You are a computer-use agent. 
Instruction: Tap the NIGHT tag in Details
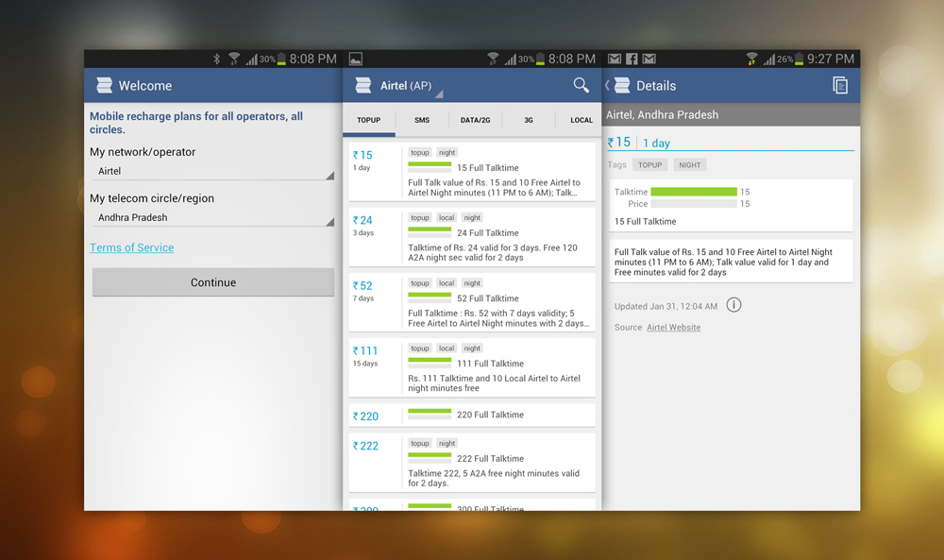(x=690, y=165)
